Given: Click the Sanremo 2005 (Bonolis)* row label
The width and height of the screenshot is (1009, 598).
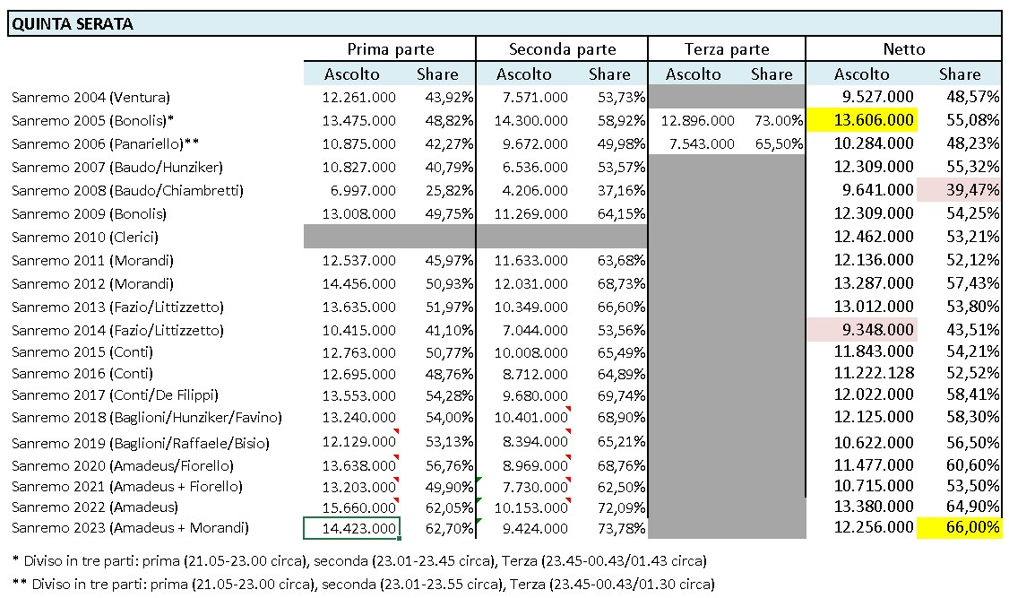Looking at the screenshot, I should (x=92, y=120).
